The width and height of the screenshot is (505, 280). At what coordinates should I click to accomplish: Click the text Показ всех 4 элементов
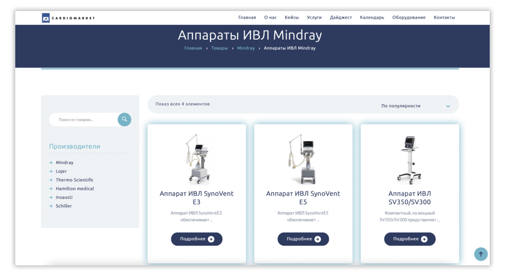[x=182, y=104]
